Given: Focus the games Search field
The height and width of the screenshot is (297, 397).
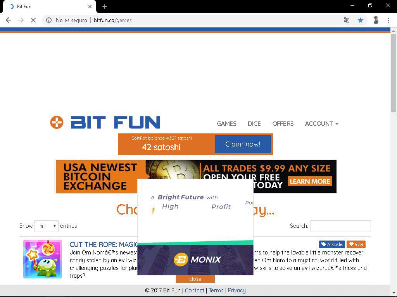Looking at the screenshot, I should coord(340,226).
